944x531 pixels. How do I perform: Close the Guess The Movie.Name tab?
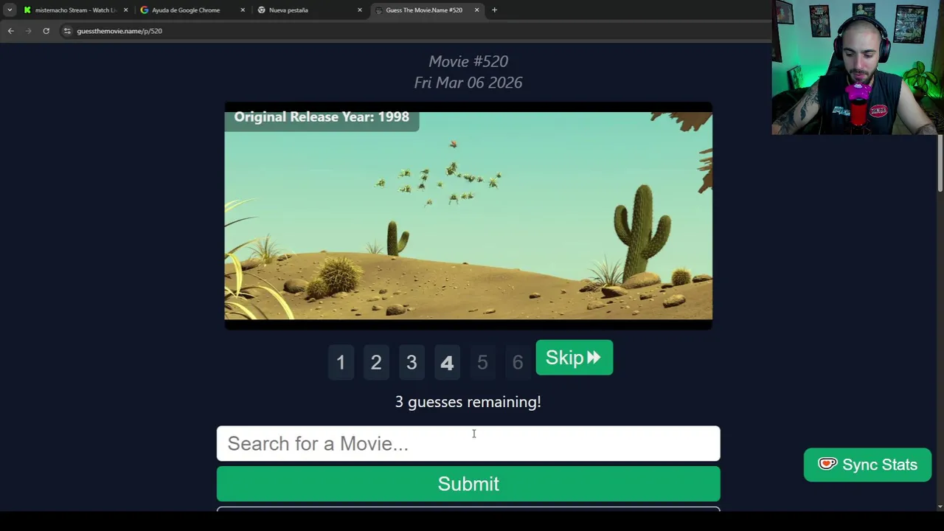[x=476, y=10]
